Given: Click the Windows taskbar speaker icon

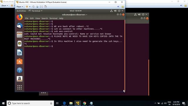Looking at the screenshot, I should (165, 103).
